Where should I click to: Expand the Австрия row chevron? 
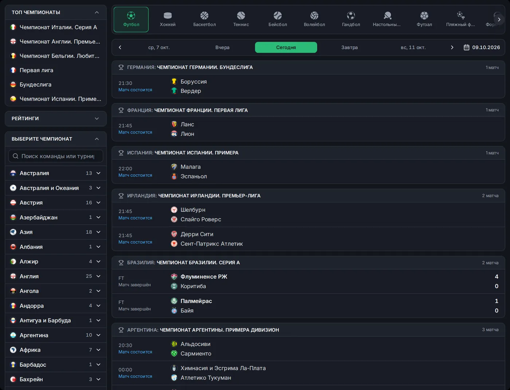98,203
